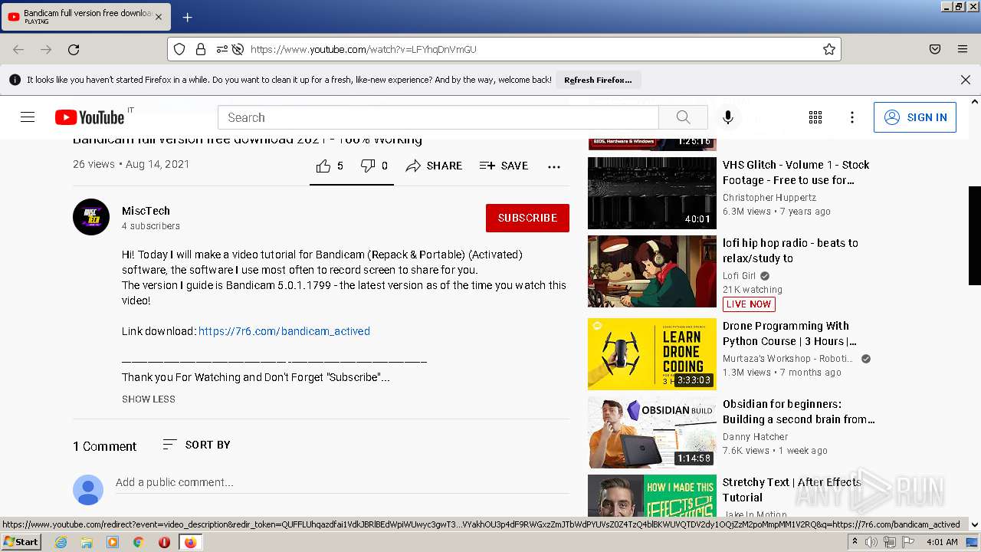Open Windows Media Player from taskbar
The height and width of the screenshot is (552, 981).
click(x=113, y=542)
